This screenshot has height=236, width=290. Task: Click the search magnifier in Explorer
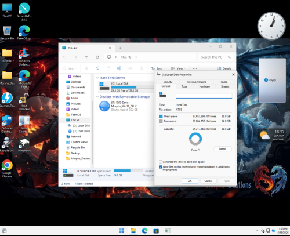[229, 57]
